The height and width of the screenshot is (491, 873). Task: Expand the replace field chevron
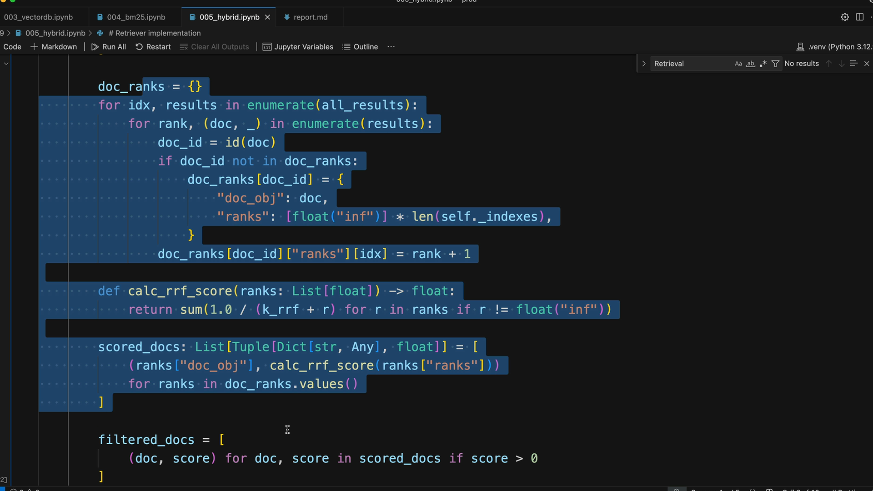click(643, 64)
